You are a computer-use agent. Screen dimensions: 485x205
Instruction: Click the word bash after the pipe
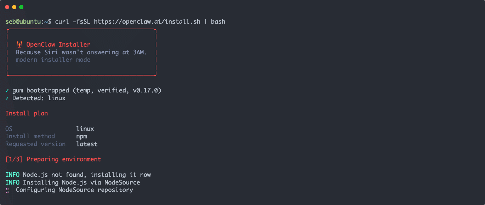pyautogui.click(x=218, y=22)
